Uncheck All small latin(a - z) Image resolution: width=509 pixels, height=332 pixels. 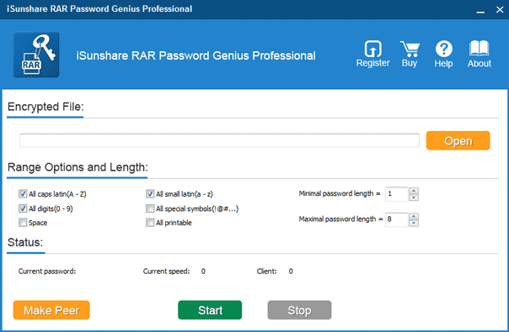click(150, 193)
